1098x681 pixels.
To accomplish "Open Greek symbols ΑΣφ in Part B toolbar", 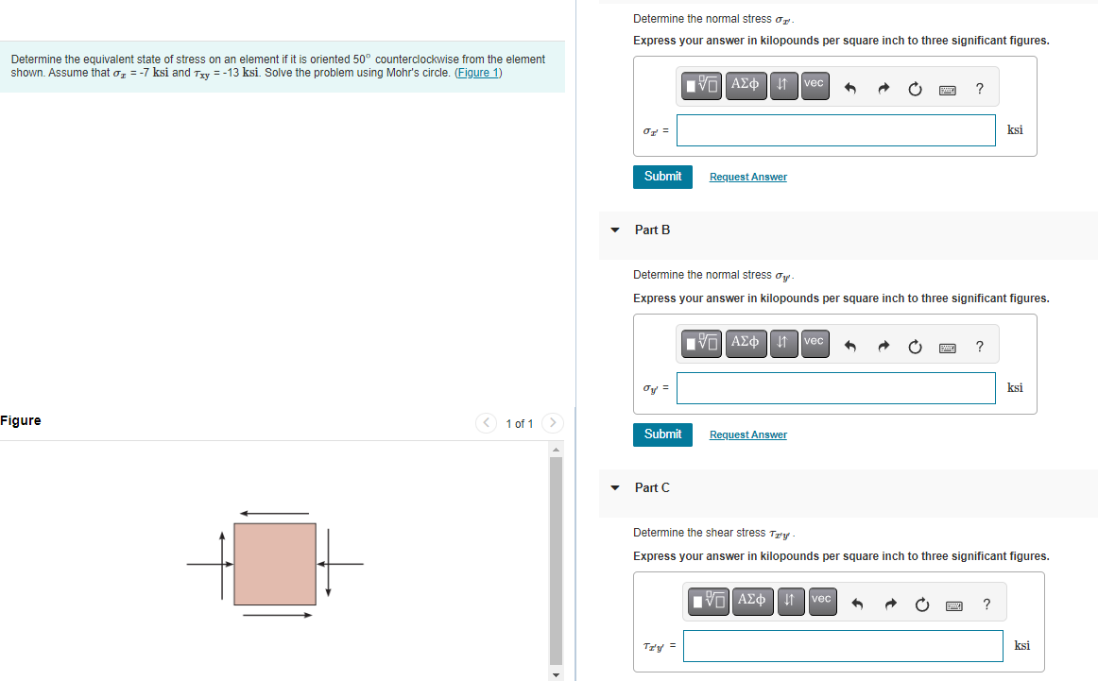I will pos(746,344).
